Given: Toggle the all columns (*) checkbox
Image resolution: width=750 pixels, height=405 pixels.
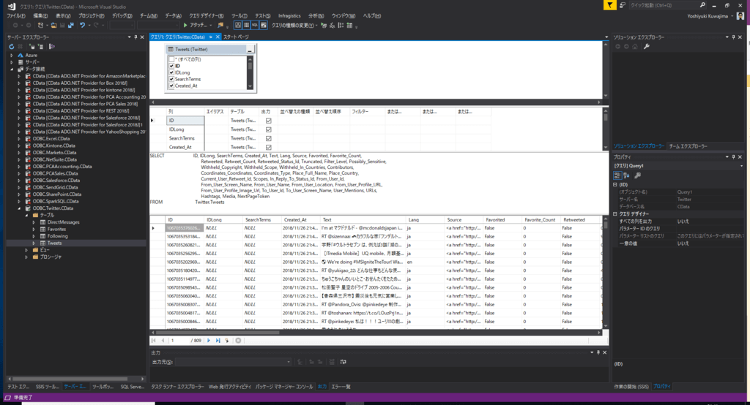Looking at the screenshot, I should click(171, 59).
